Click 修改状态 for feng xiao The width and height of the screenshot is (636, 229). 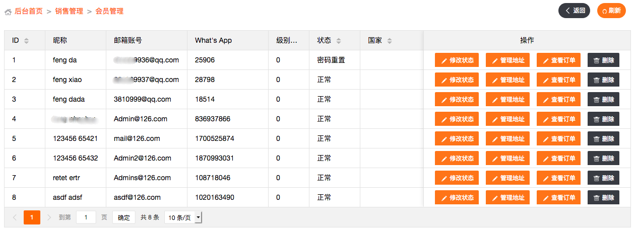[x=457, y=80]
